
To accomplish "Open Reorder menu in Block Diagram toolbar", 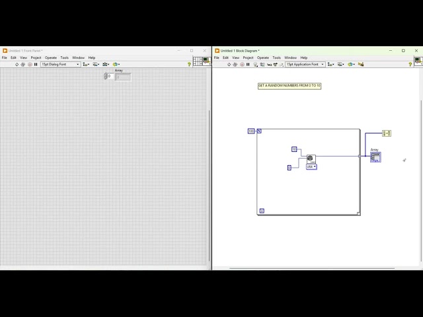I will (x=351, y=65).
